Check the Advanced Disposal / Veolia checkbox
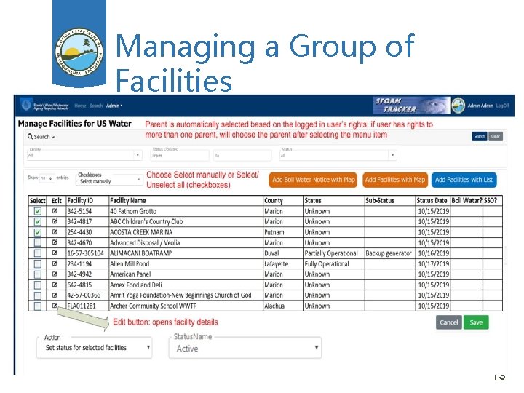This screenshot has height=393, width=524. [37, 242]
